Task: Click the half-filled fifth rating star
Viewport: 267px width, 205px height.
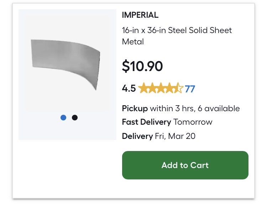Action: pyautogui.click(x=179, y=88)
